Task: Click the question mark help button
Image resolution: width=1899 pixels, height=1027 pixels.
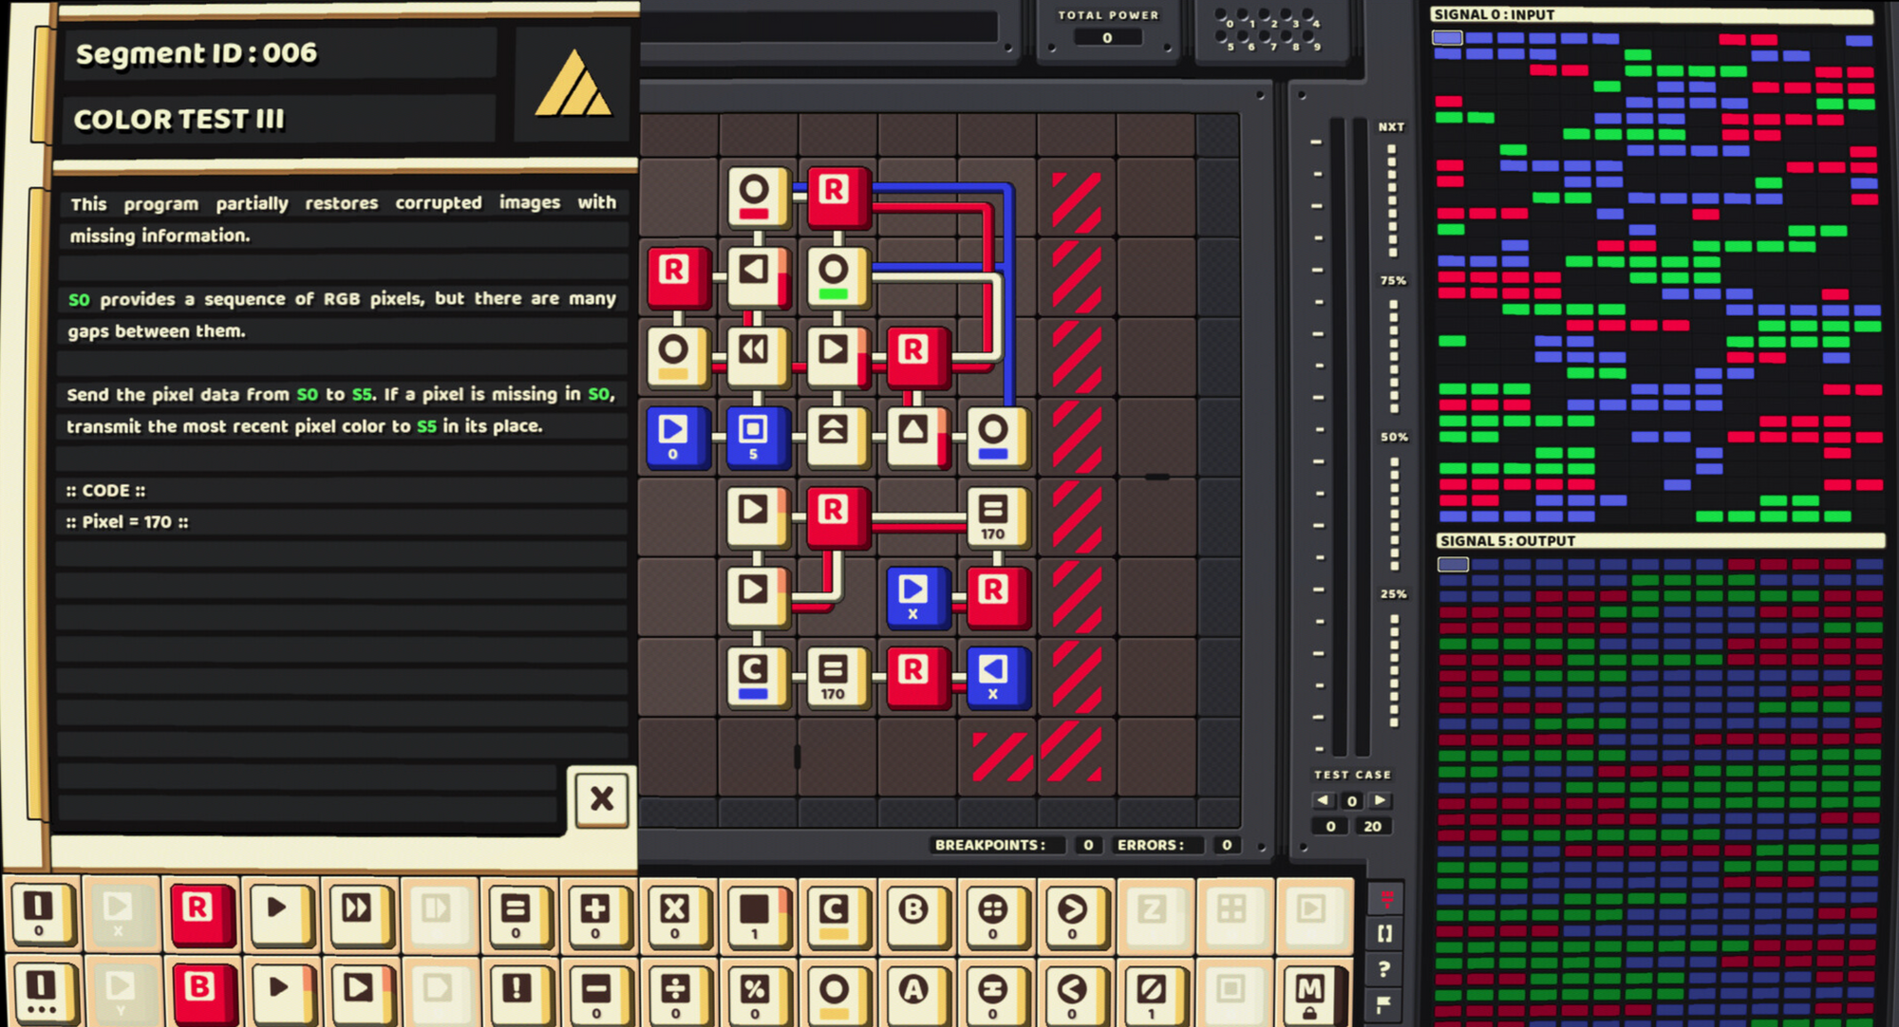Action: (x=1384, y=969)
